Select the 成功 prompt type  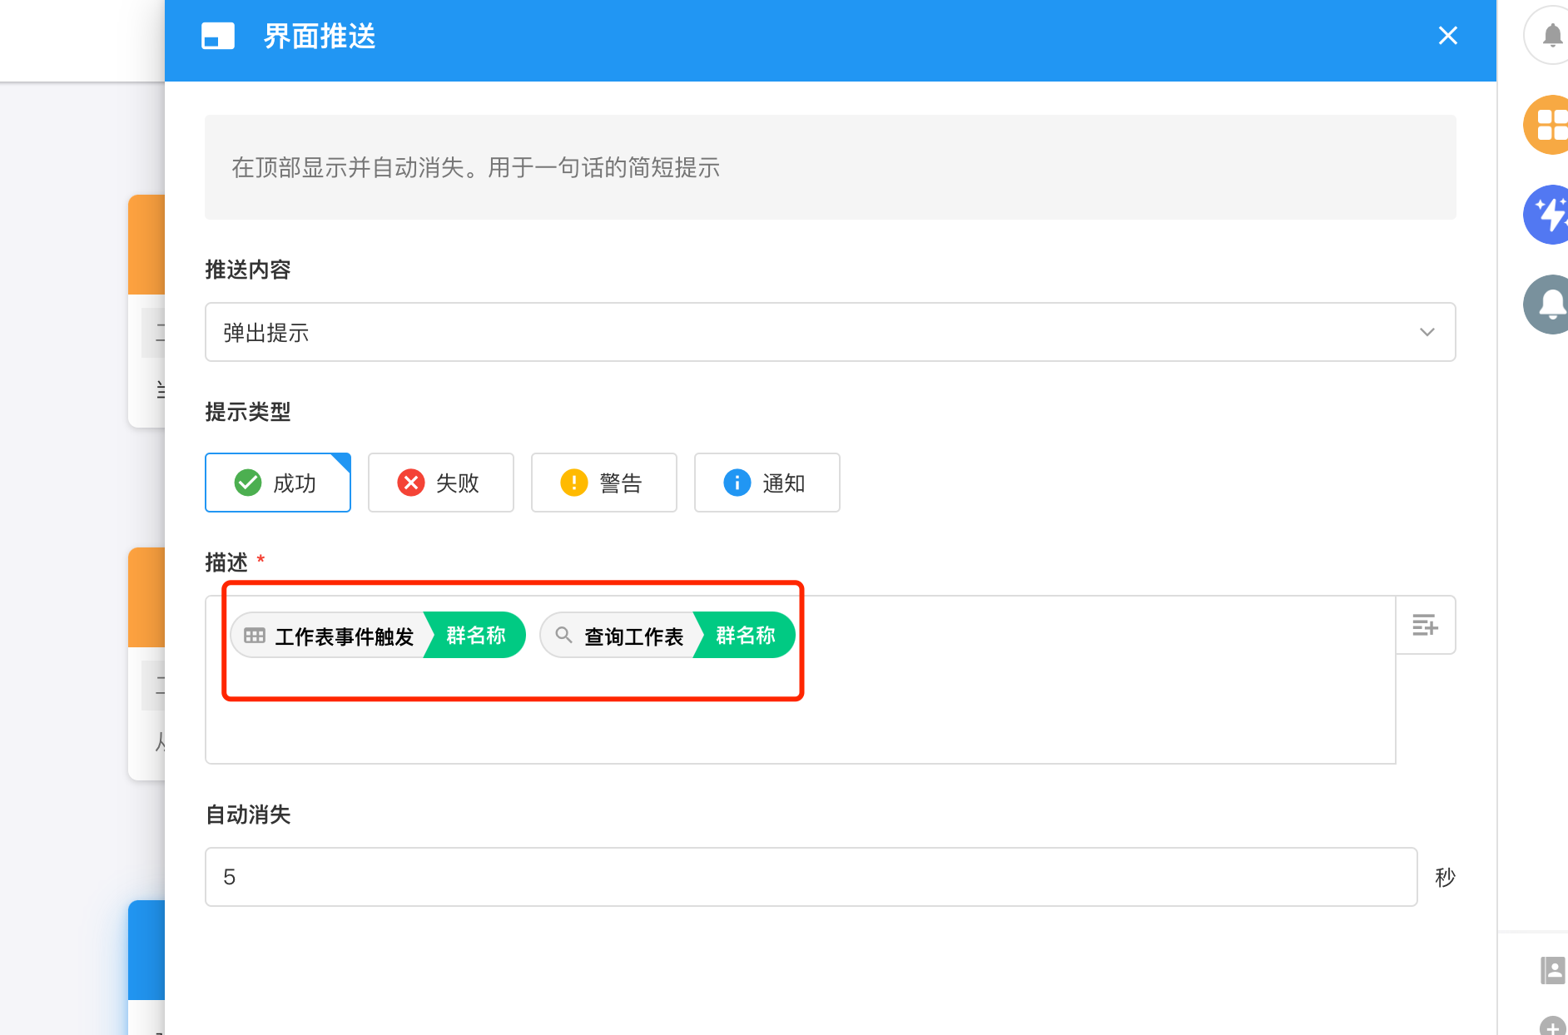coord(278,483)
